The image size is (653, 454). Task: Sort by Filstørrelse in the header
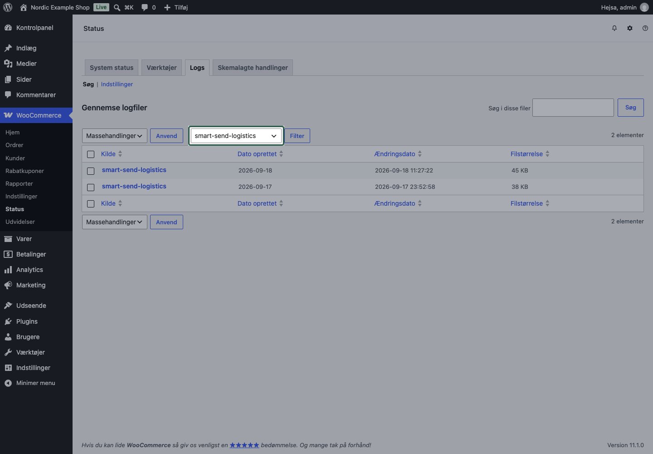(530, 154)
